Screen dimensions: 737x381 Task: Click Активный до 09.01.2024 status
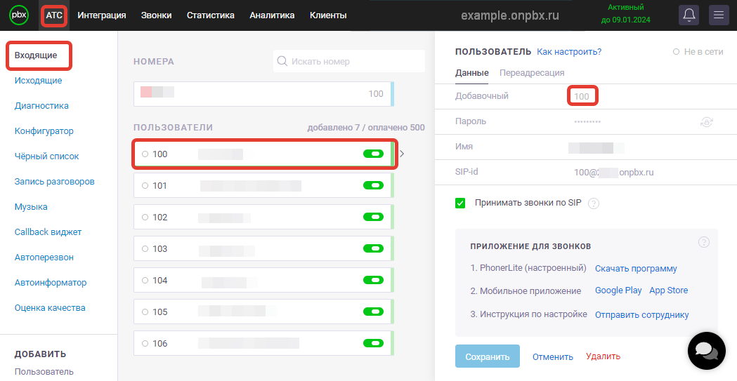[x=625, y=13]
